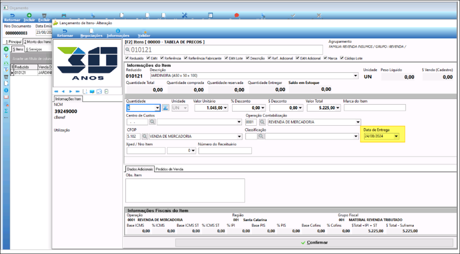Open the Operação Contabilização search magnifier

[x=262, y=122]
